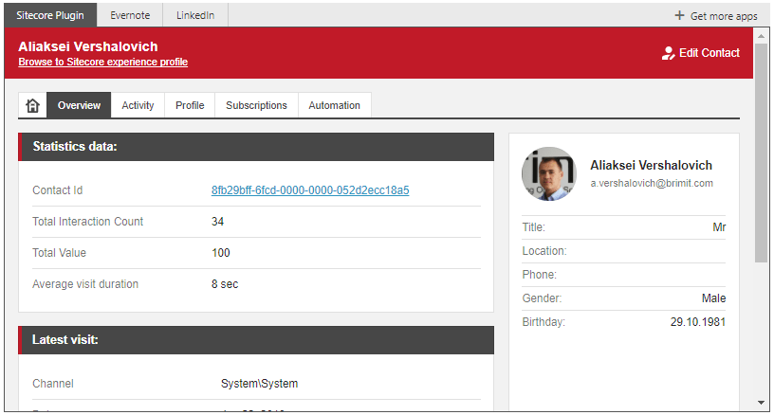Click the Aliaksei Vershalovich name in contact card
Screen dimensions: 774x415
click(651, 165)
